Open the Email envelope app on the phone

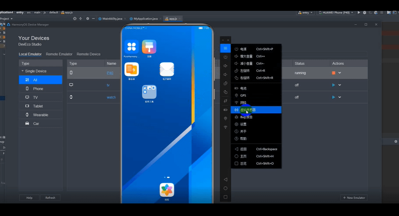click(167, 70)
